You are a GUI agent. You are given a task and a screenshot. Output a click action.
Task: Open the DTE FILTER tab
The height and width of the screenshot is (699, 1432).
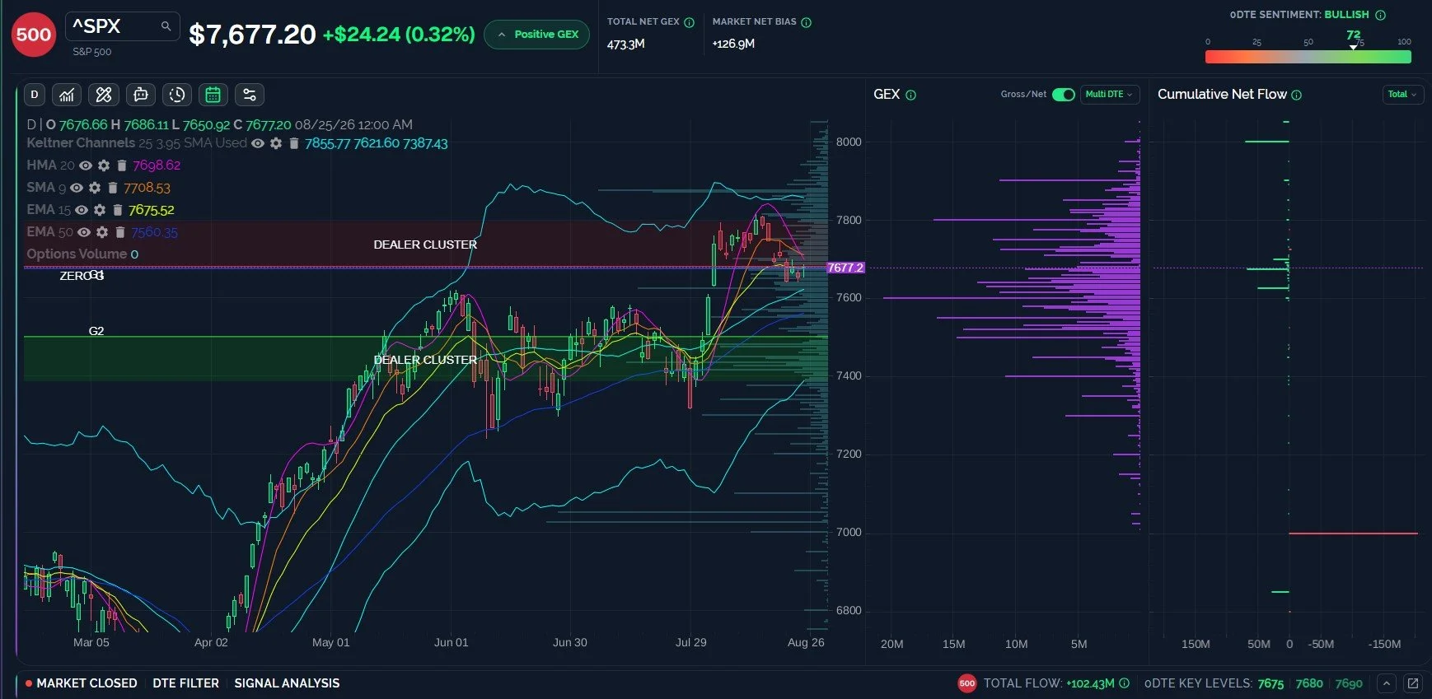pyautogui.click(x=186, y=683)
